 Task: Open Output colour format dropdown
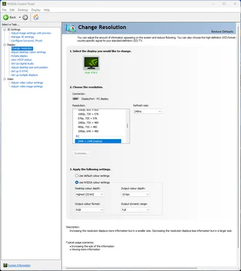pyautogui.click(x=89, y=210)
